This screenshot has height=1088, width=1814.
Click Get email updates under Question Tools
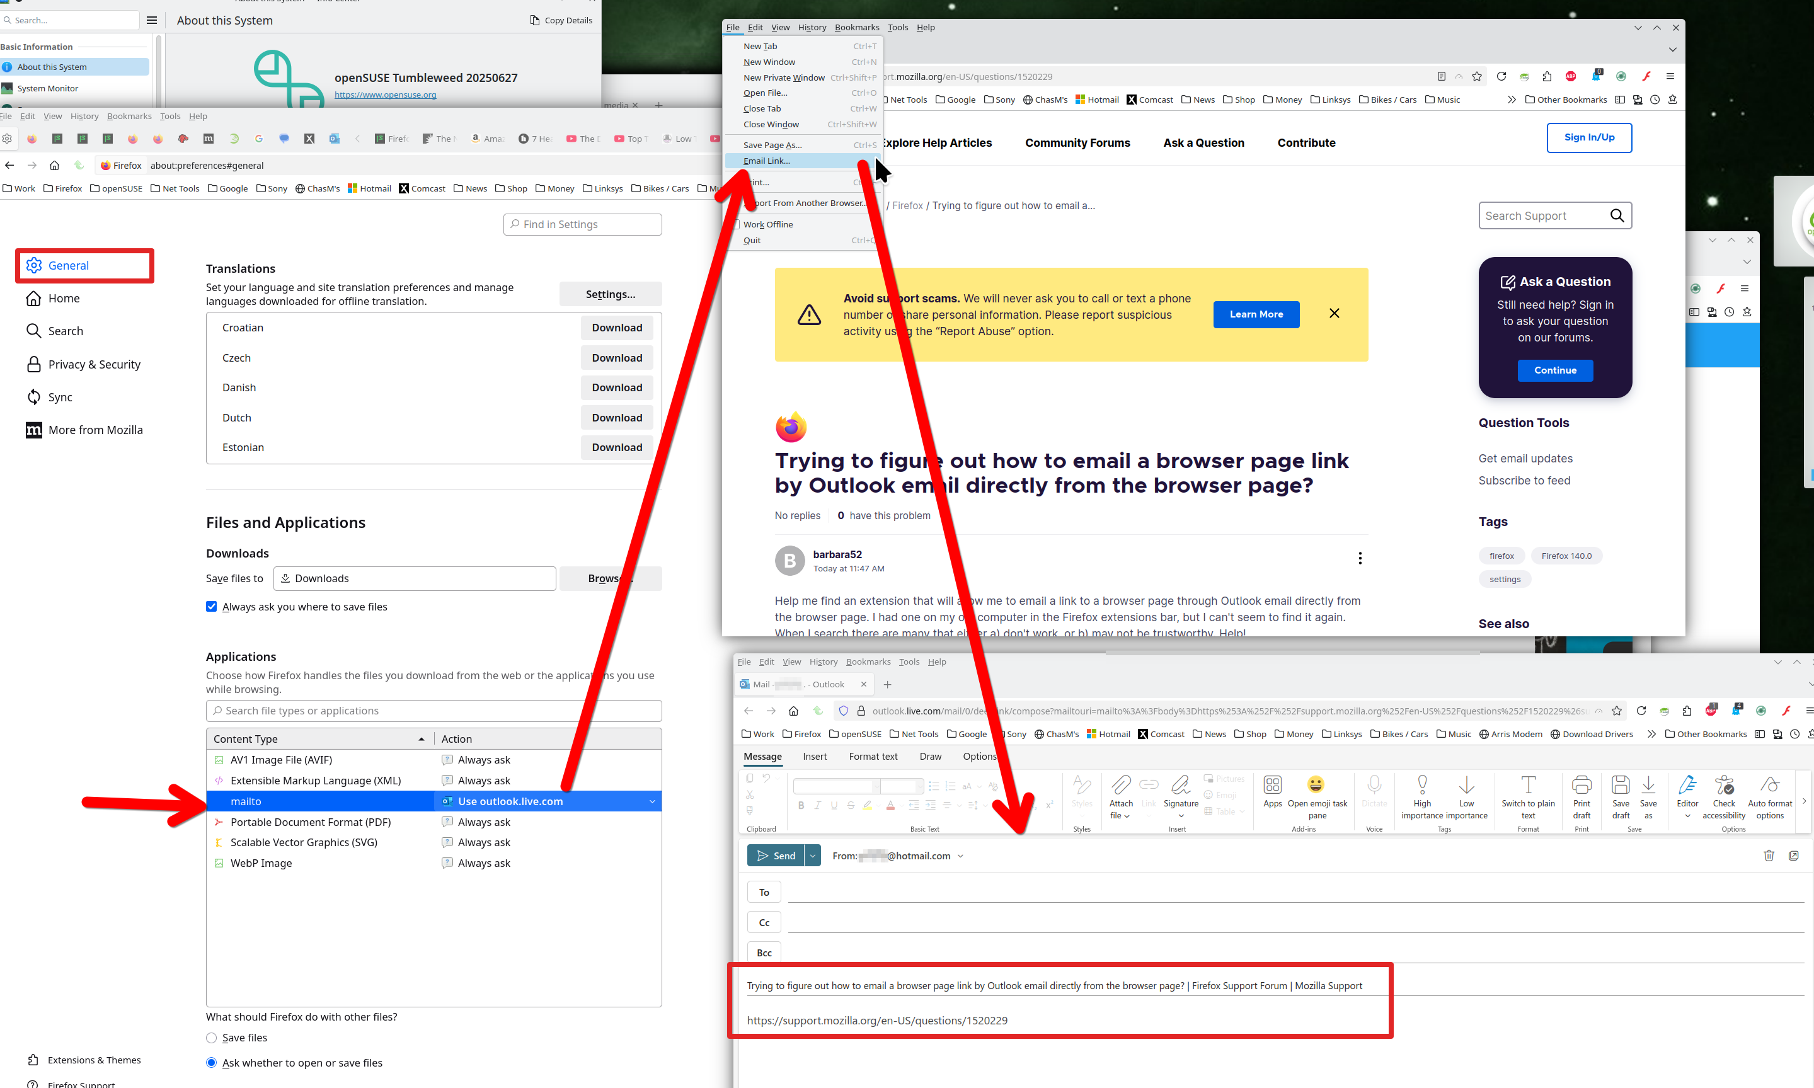1525,458
